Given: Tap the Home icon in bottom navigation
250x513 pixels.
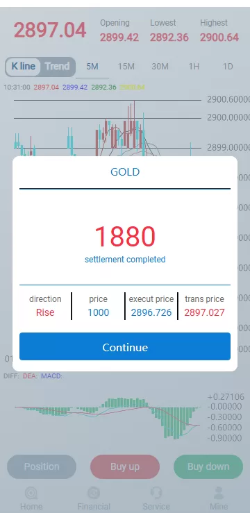Looking at the screenshot, I should coord(31,493).
